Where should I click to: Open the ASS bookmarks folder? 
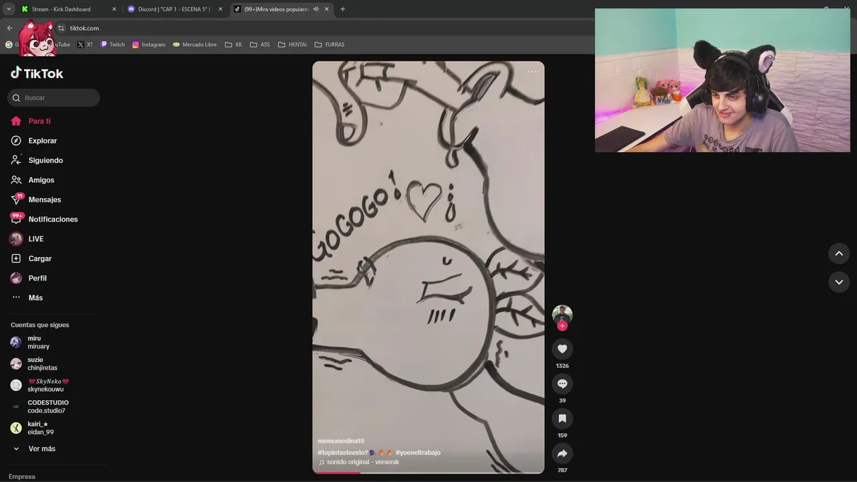coord(260,45)
